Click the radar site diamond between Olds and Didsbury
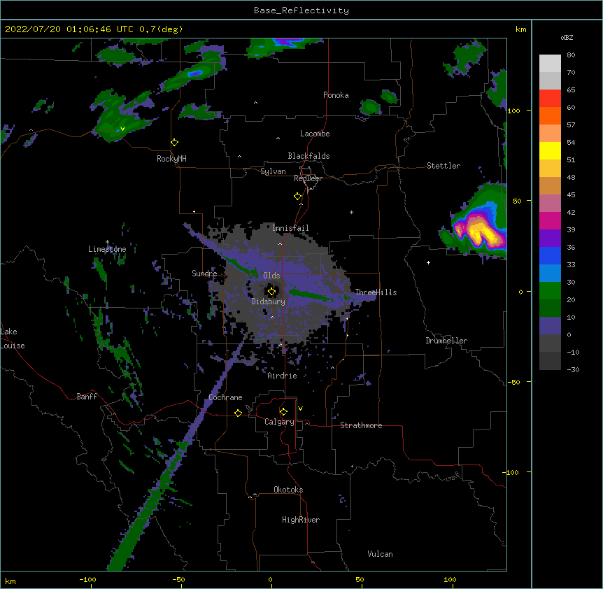The image size is (603, 589). (271, 292)
